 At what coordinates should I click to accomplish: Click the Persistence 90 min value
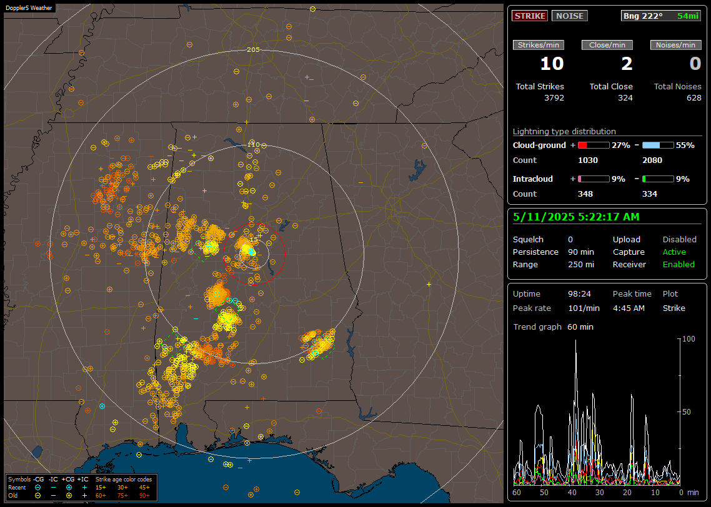[x=581, y=252]
